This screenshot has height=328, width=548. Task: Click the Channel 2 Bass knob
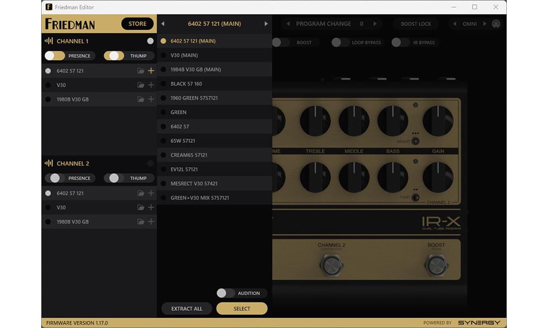pos(393,177)
